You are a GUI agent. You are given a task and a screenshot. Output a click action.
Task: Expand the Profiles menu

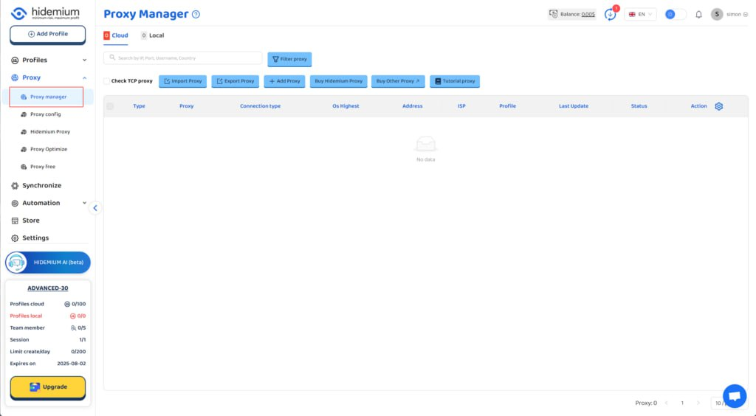click(48, 60)
